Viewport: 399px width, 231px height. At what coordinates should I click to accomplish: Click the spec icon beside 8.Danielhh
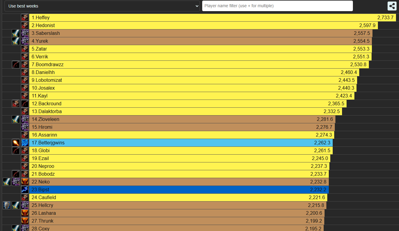tap(25, 72)
